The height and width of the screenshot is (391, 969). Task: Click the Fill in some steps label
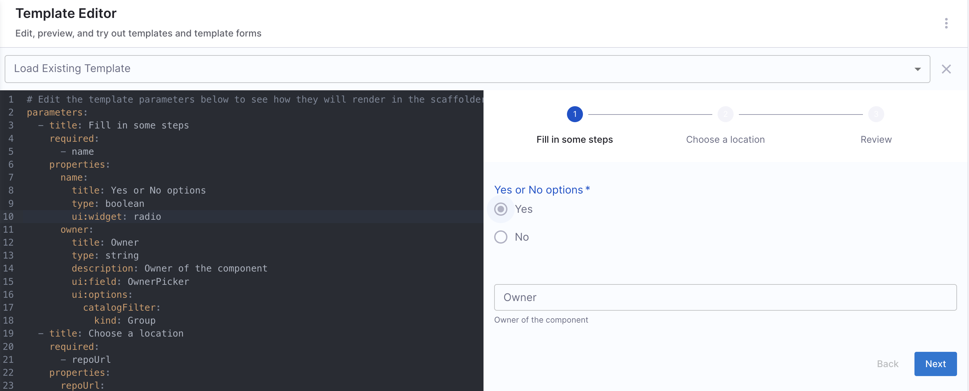click(x=574, y=140)
